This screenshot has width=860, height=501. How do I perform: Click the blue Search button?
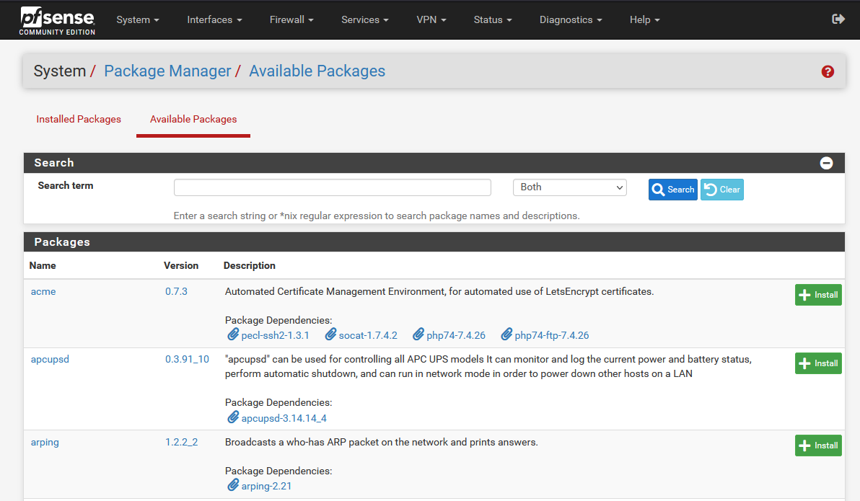(x=672, y=190)
